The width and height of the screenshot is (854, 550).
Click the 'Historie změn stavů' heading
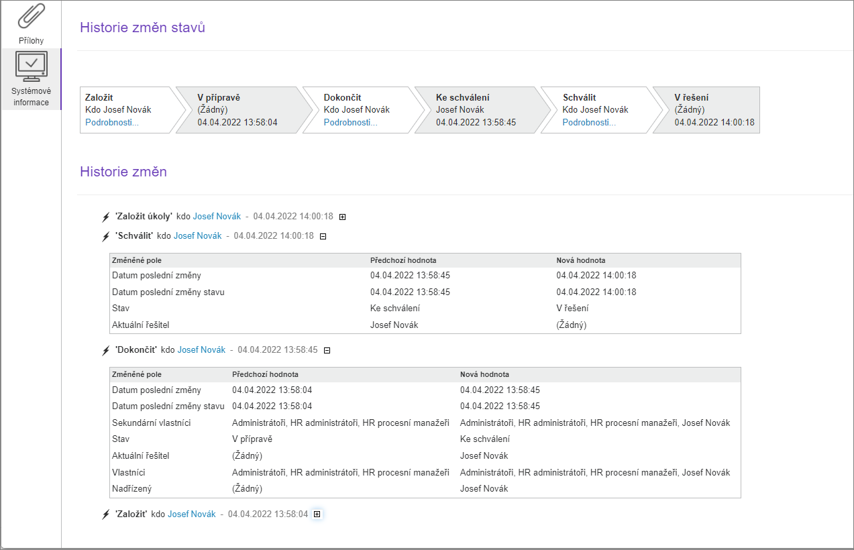(x=142, y=27)
